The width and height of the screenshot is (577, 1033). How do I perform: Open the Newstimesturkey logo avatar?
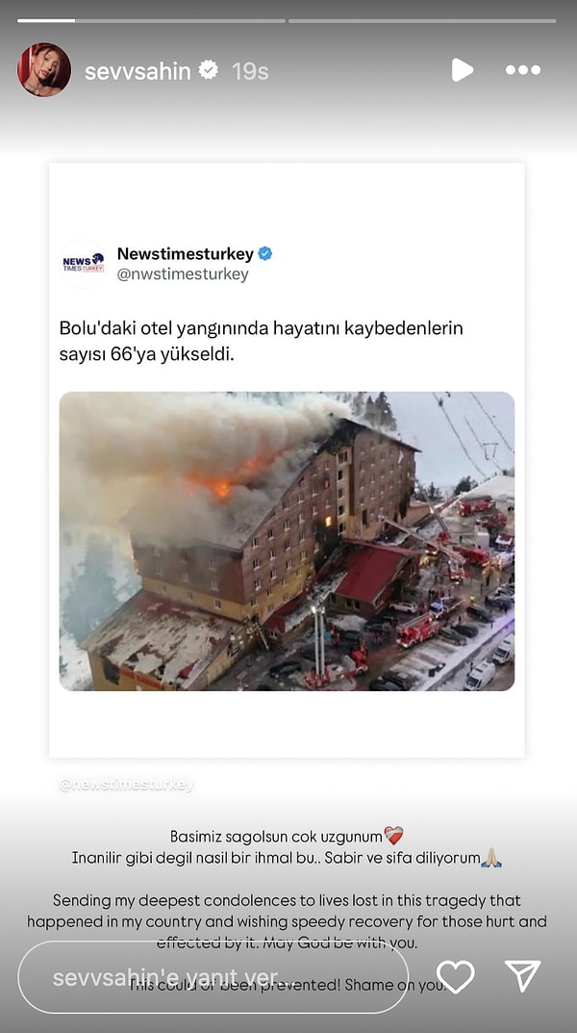coord(84,264)
